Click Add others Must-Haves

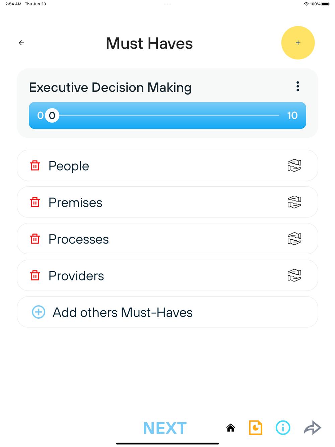click(123, 312)
